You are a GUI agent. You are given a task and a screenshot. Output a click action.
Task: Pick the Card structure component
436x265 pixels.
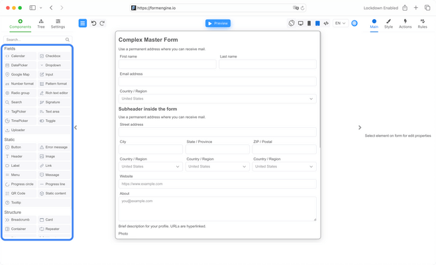point(54,220)
